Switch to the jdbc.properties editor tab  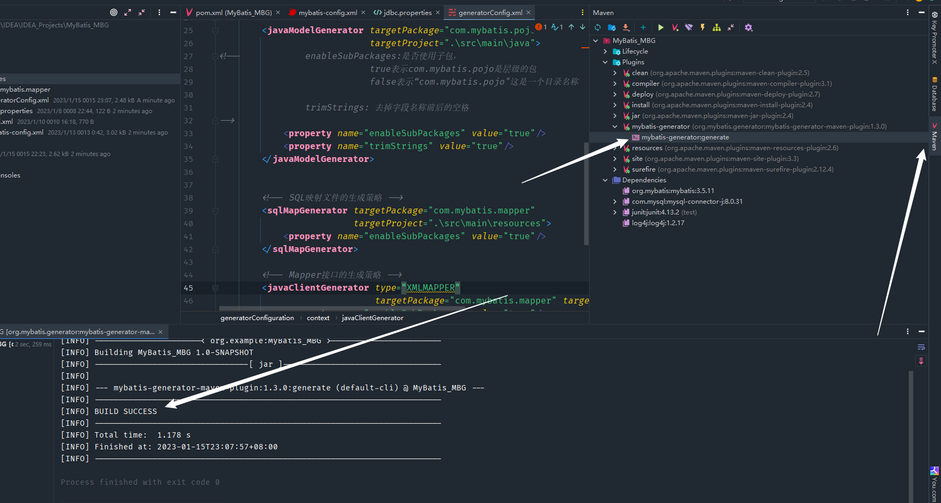click(407, 12)
